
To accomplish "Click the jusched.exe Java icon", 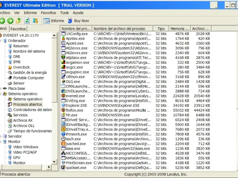I will point(63,144).
